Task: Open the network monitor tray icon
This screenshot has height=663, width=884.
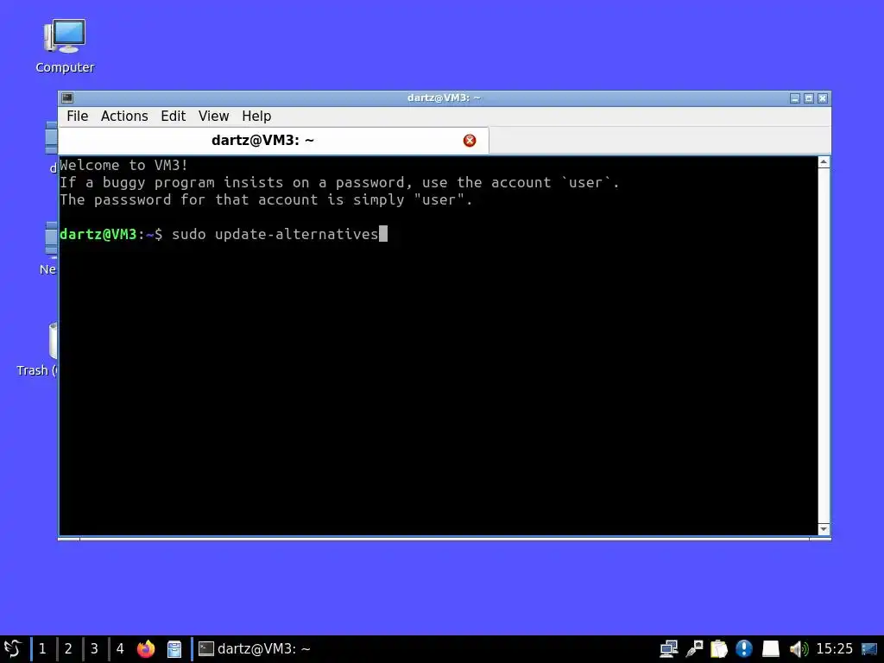Action: 669,649
